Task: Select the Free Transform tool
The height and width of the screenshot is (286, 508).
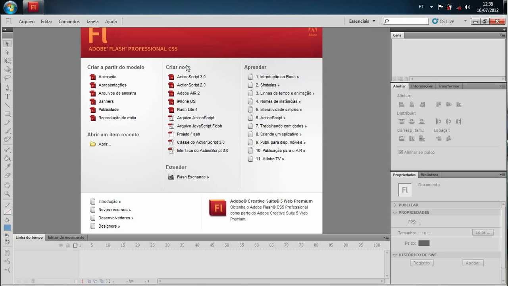Action: 7,61
